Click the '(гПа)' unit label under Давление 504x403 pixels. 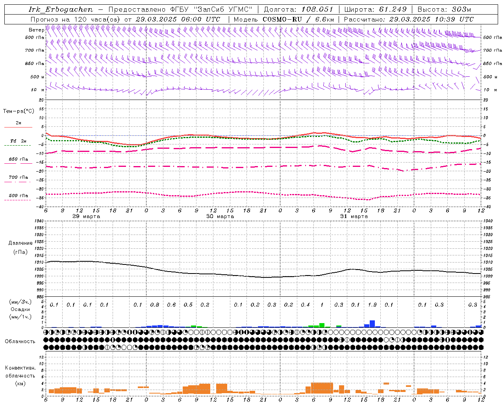[x=20, y=252]
